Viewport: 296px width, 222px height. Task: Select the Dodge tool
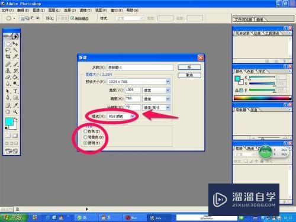[x=15, y=83]
